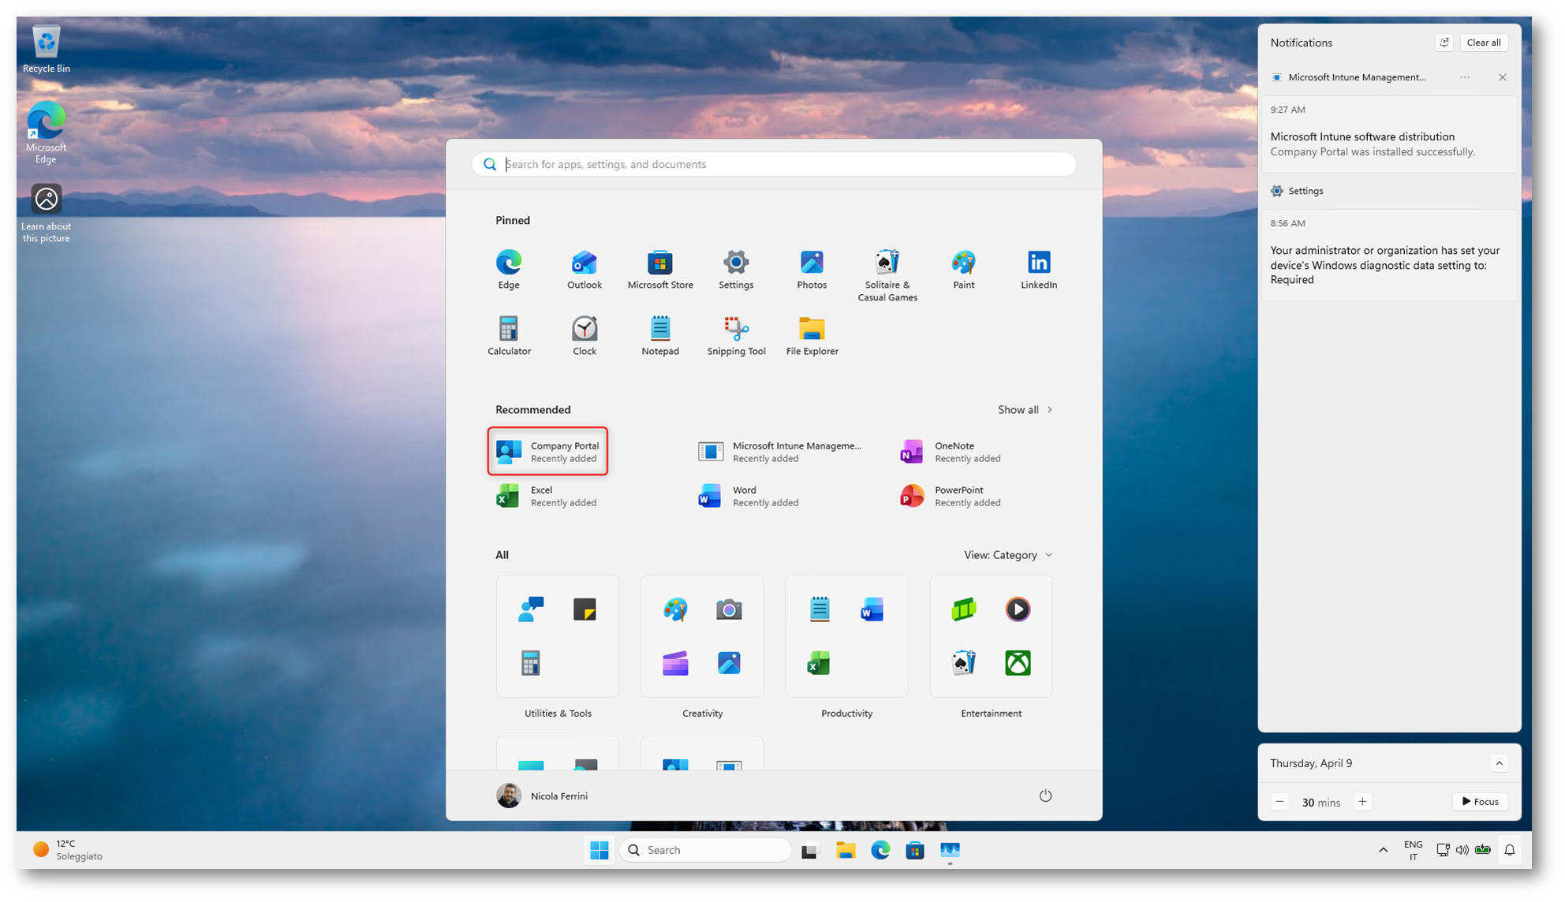The height and width of the screenshot is (902, 1565).
Task: Start the Focus session
Action: (x=1480, y=802)
